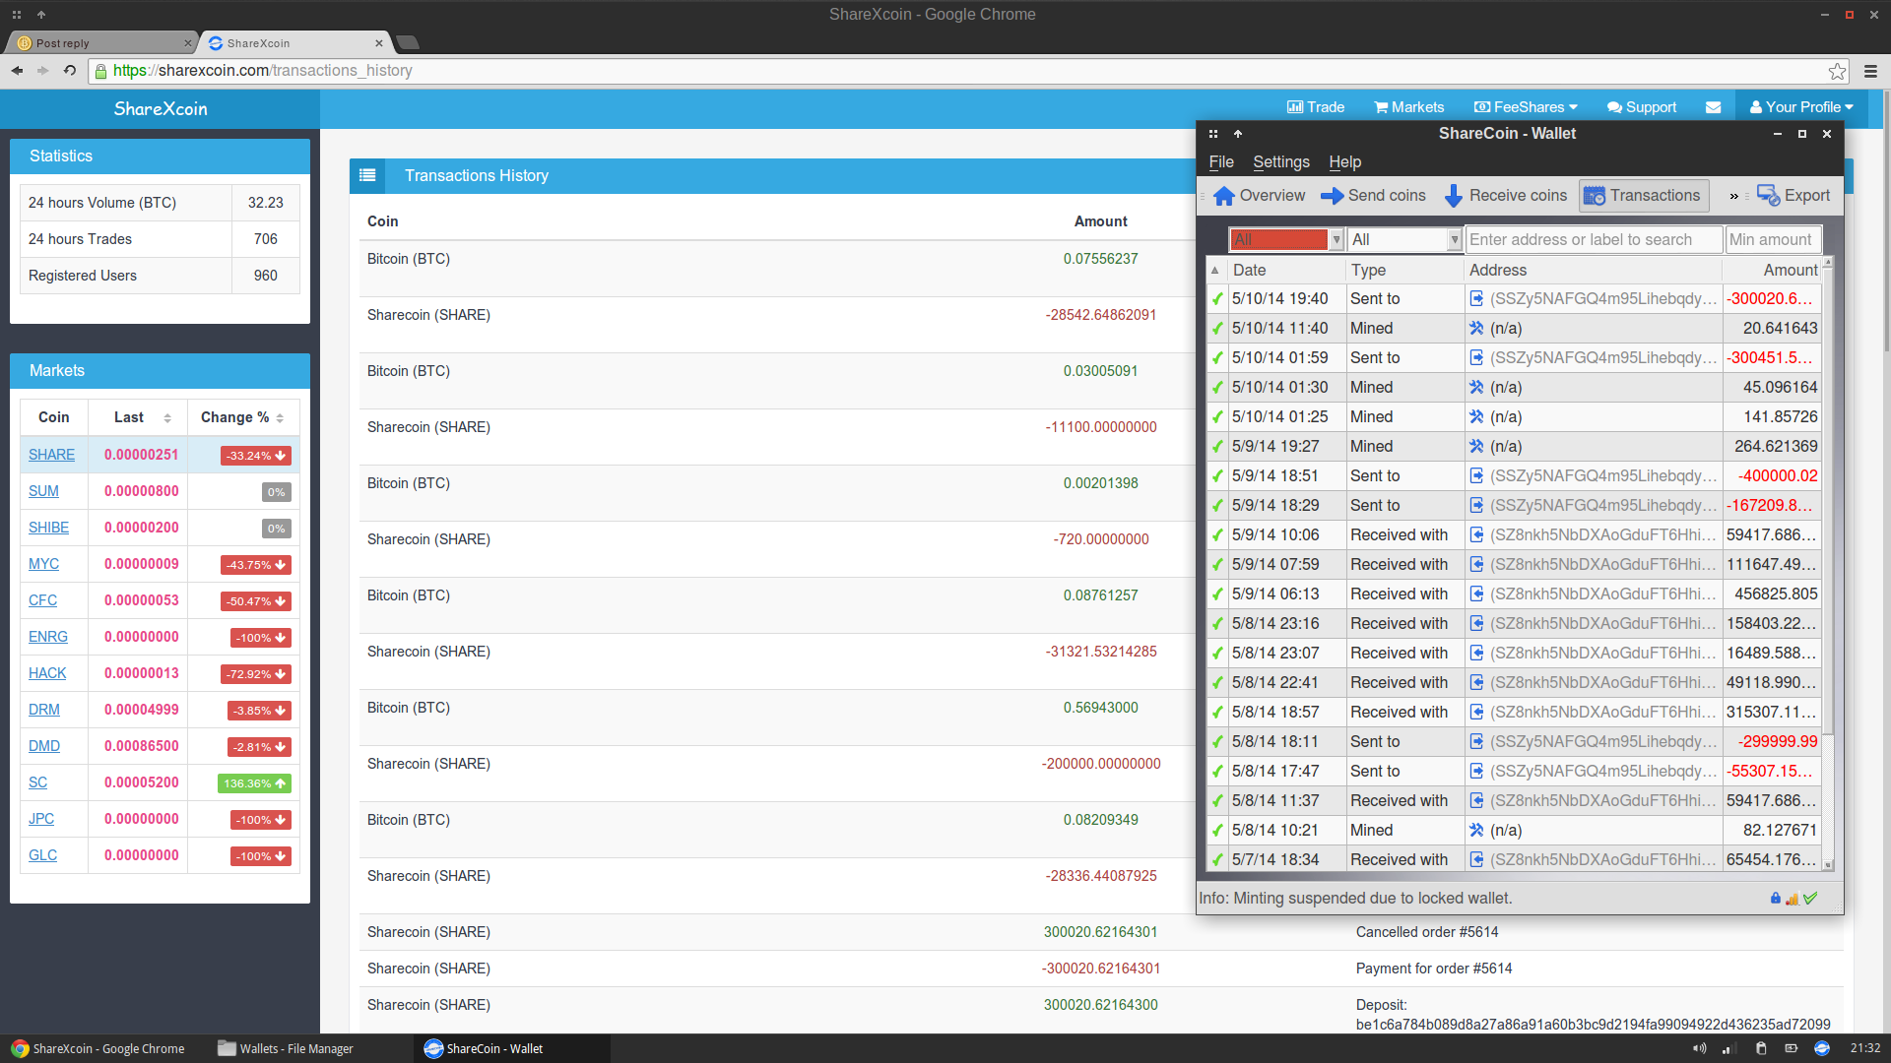Focus the address or label search field

coord(1594,239)
